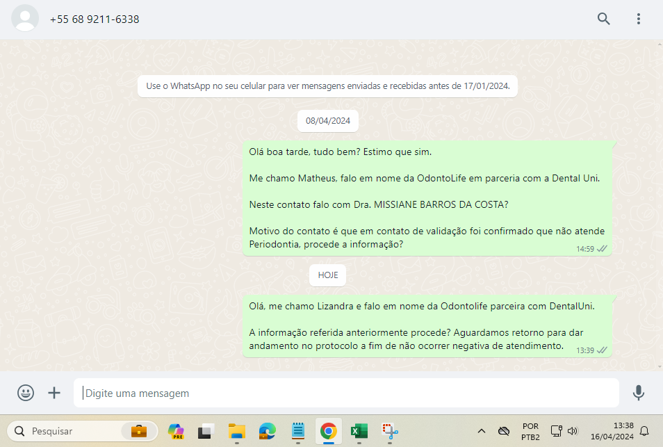
Task: Open File Explorer from taskbar
Action: pos(237,431)
